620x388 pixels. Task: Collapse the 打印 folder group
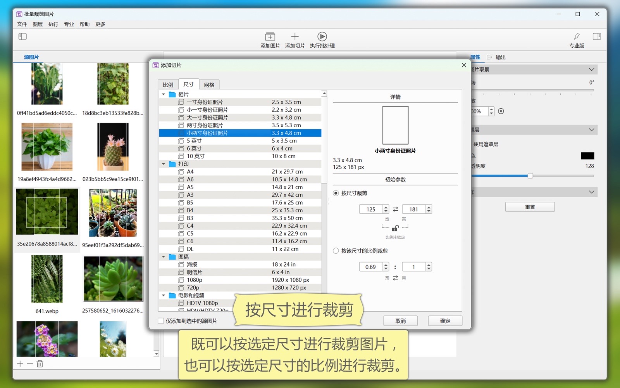click(x=164, y=164)
